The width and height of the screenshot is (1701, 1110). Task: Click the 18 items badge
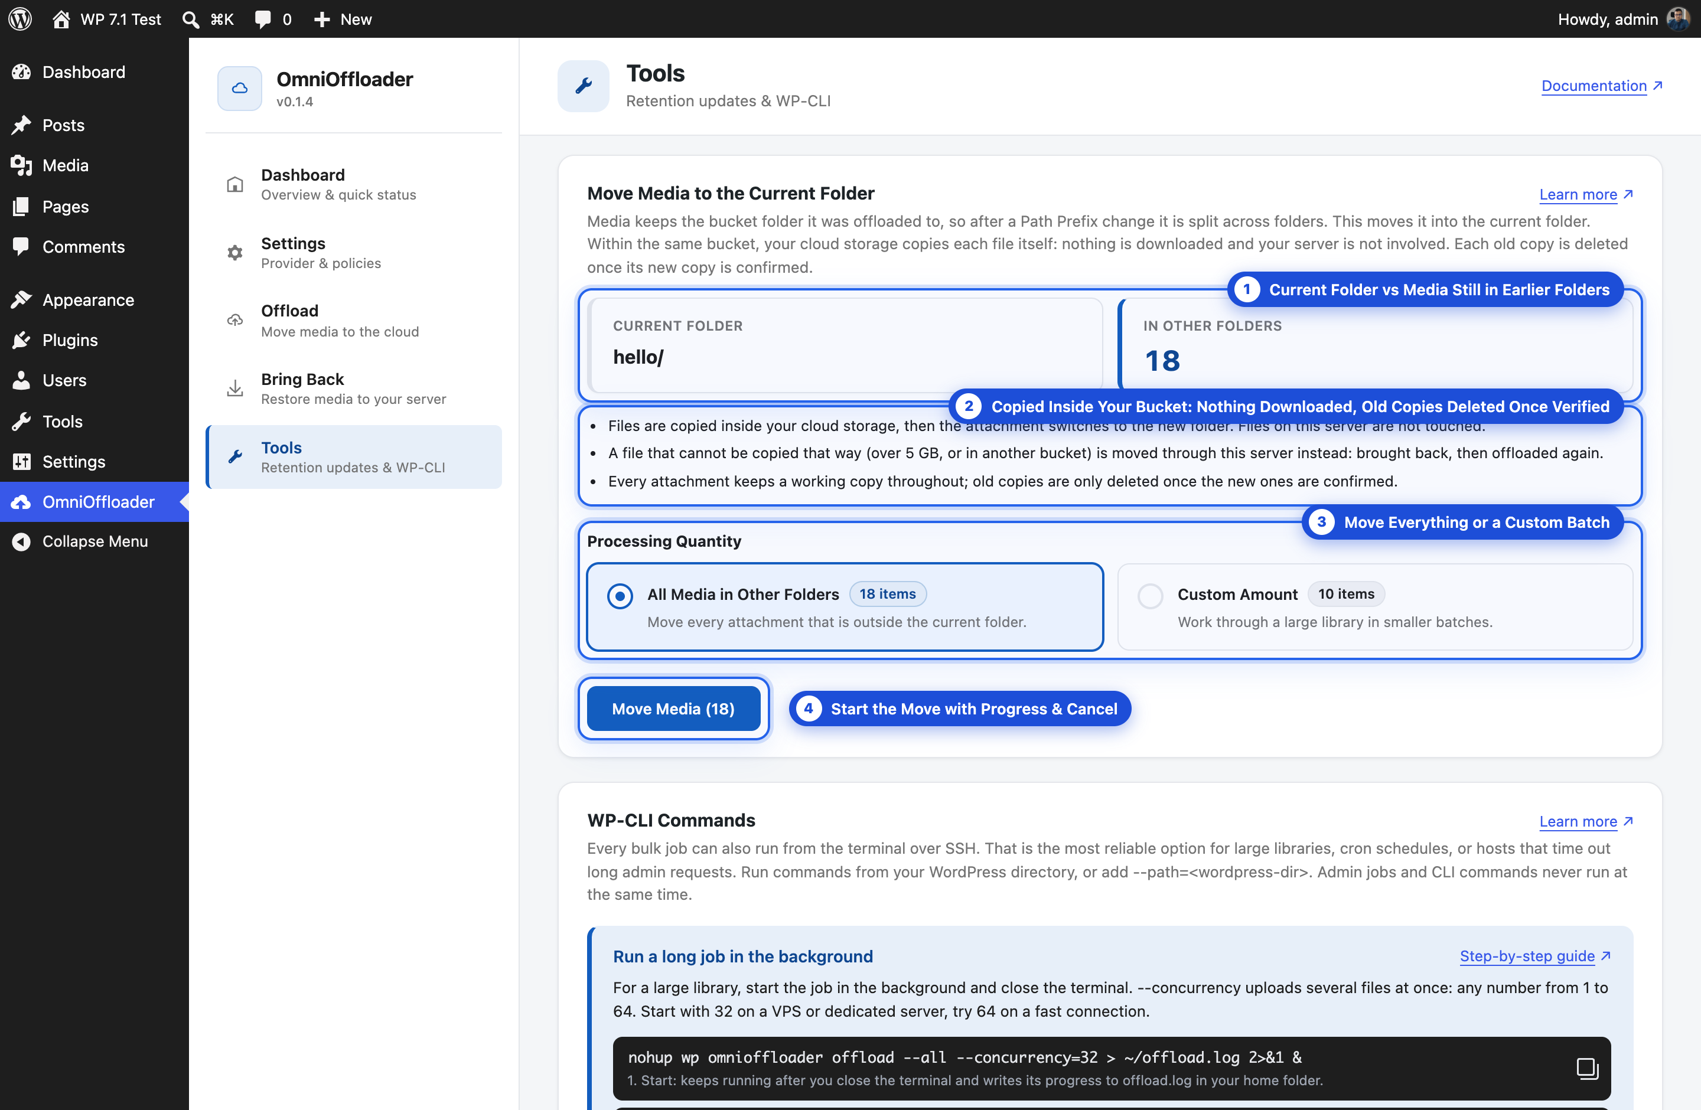click(x=887, y=593)
